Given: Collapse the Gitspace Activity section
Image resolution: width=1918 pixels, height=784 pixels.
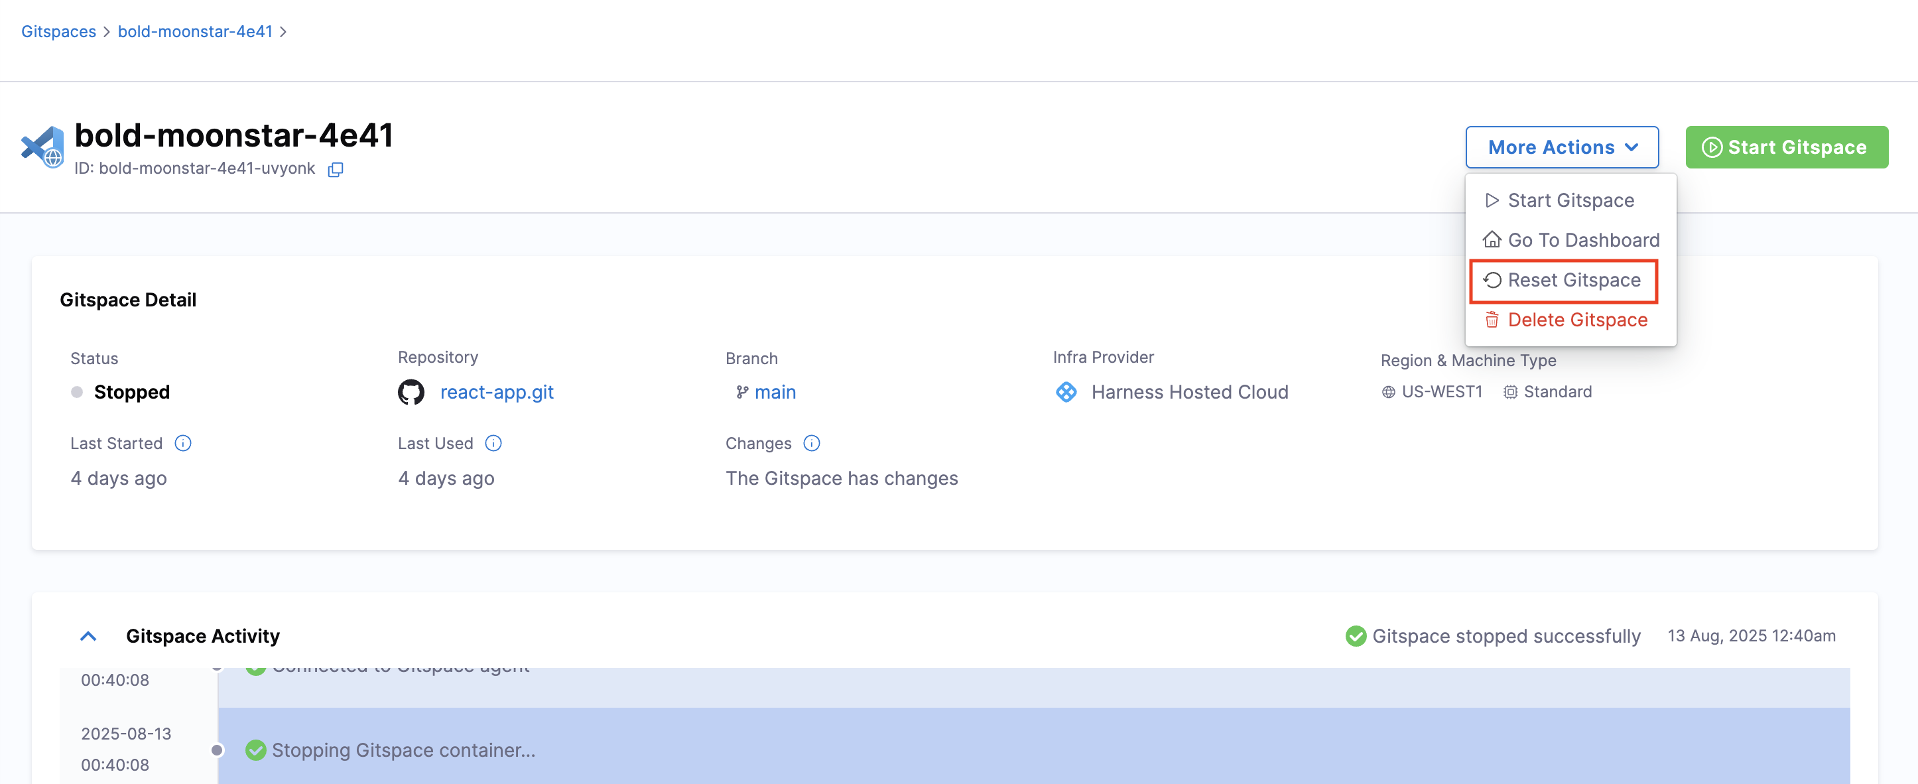Looking at the screenshot, I should 89,637.
